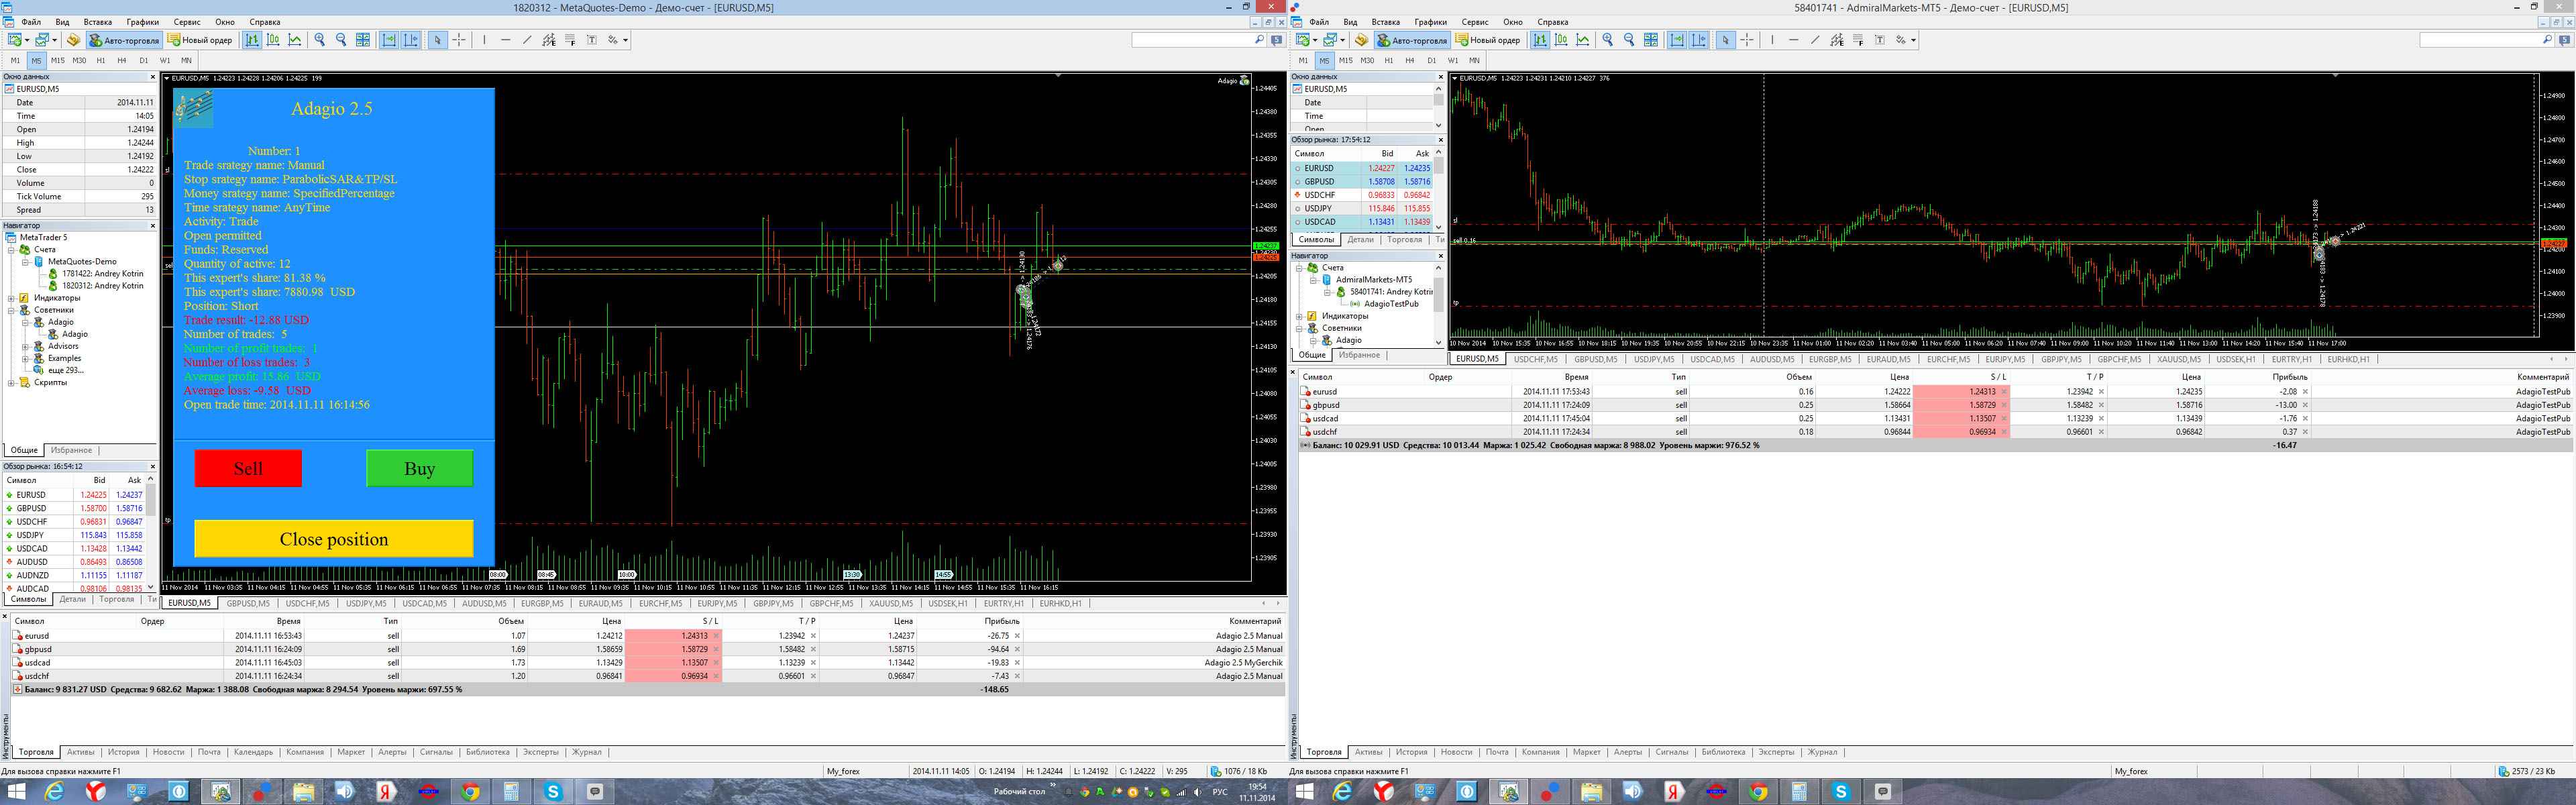The height and width of the screenshot is (805, 2576).
Task: Zoom in chart in MetaQuotes-Demo window
Action: click(319, 40)
